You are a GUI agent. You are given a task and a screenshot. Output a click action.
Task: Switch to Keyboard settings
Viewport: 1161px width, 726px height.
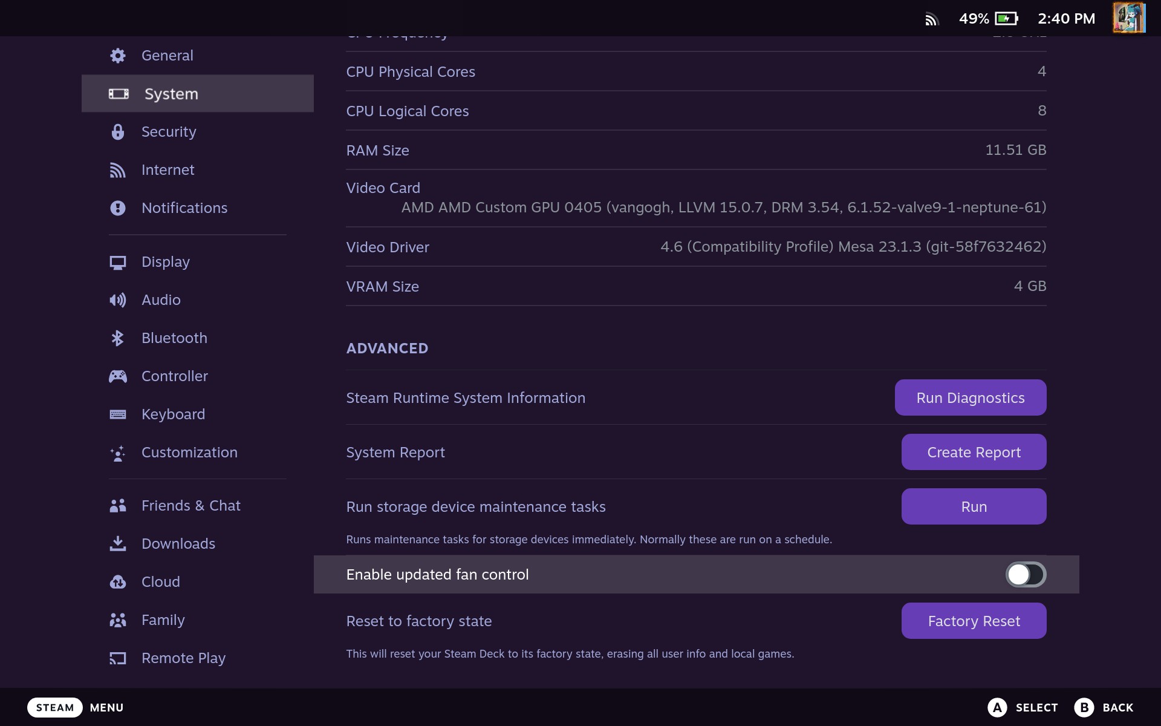198,414
